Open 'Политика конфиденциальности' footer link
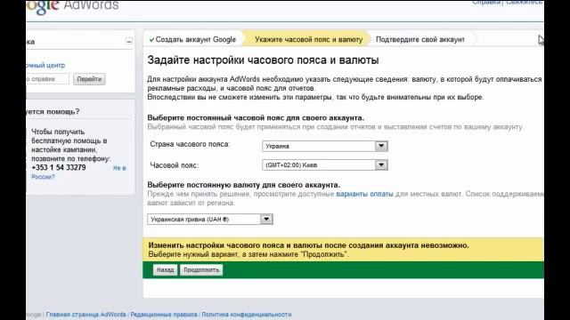570x320 pixels. point(247,315)
